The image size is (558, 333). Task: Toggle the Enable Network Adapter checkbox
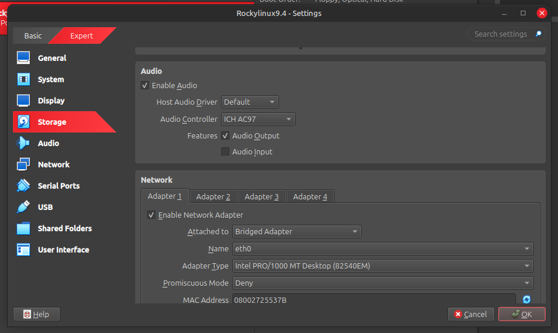coord(151,215)
